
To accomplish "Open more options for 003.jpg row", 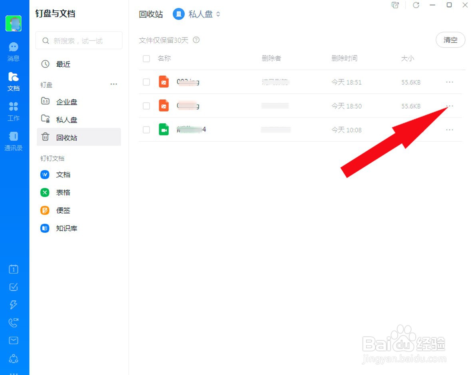I will click(450, 82).
